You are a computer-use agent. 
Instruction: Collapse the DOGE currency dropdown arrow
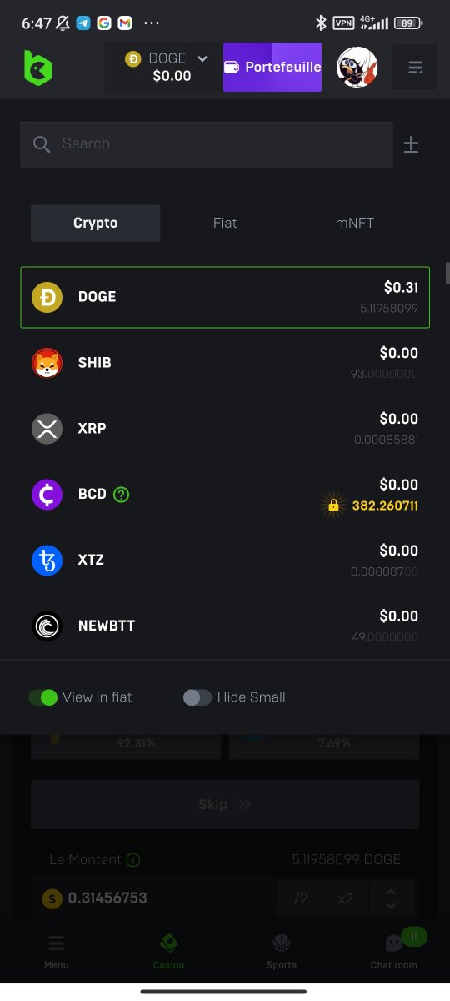coord(202,58)
